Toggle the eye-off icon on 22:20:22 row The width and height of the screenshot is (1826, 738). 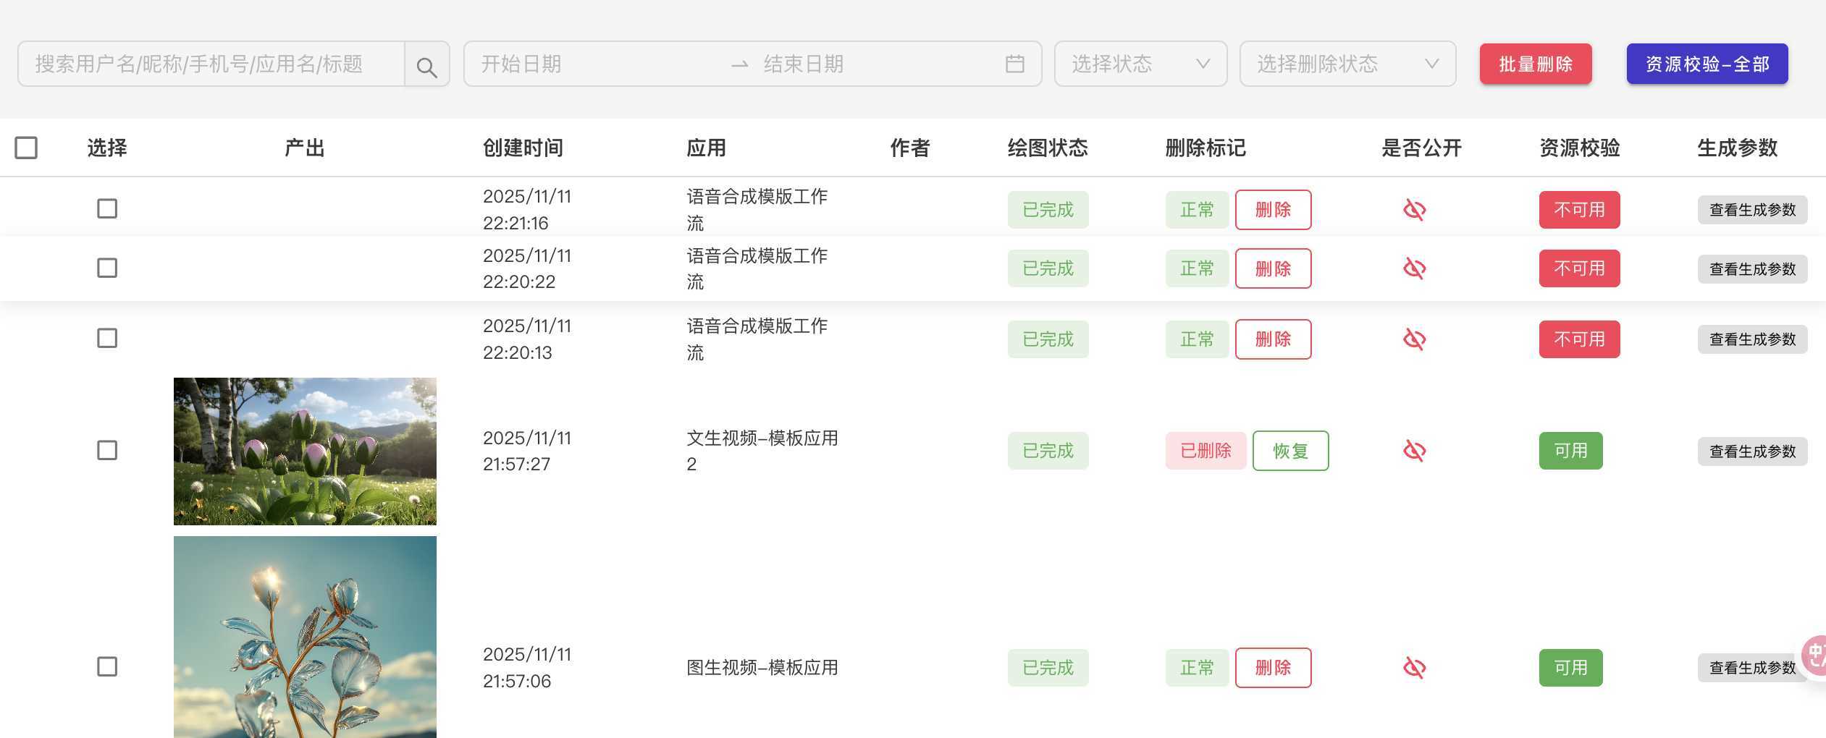[1414, 268]
